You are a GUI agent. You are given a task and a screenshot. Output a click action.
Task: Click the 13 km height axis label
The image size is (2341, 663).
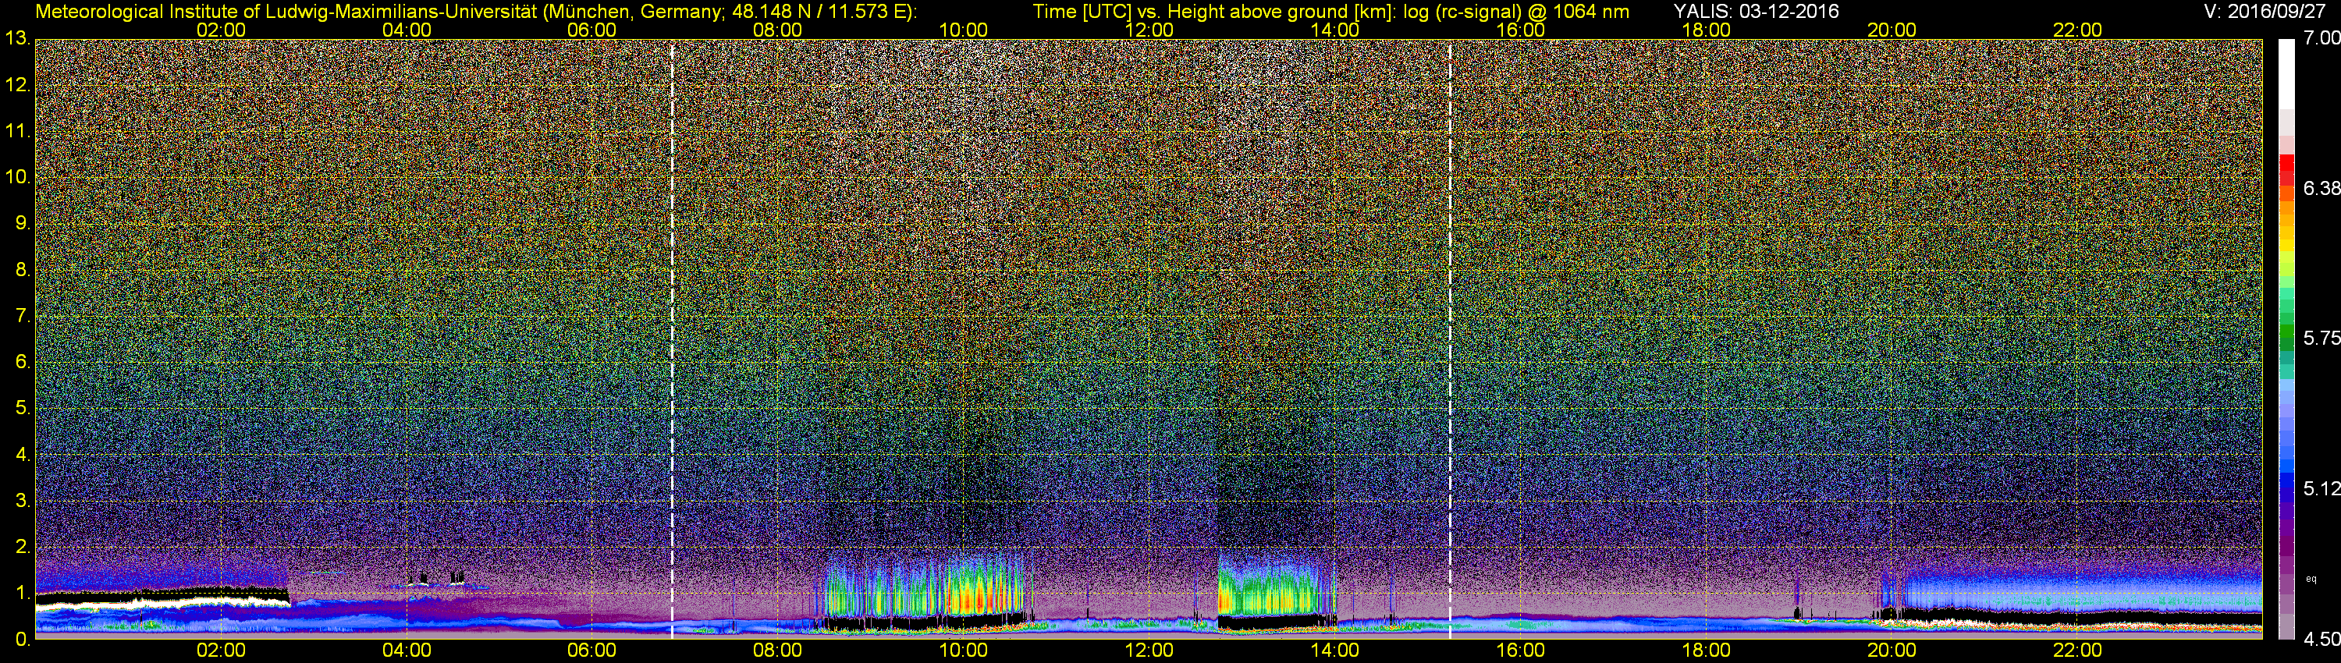17,38
